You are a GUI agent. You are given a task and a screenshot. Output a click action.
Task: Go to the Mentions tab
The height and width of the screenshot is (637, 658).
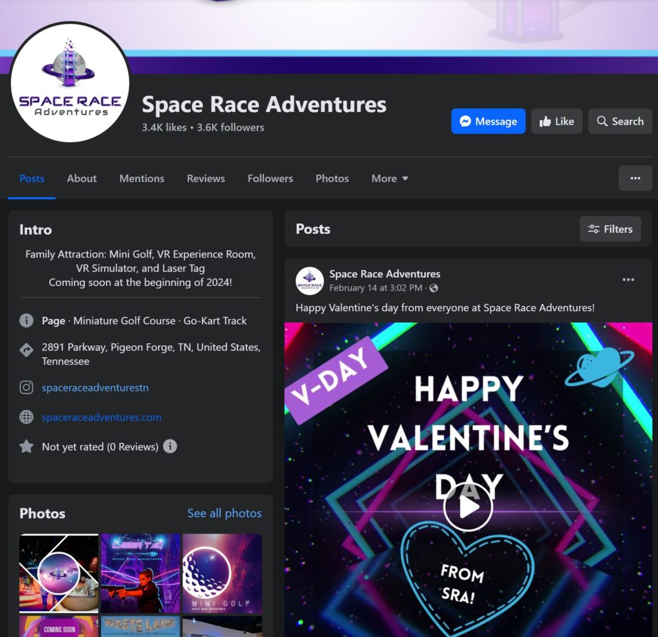(x=142, y=179)
